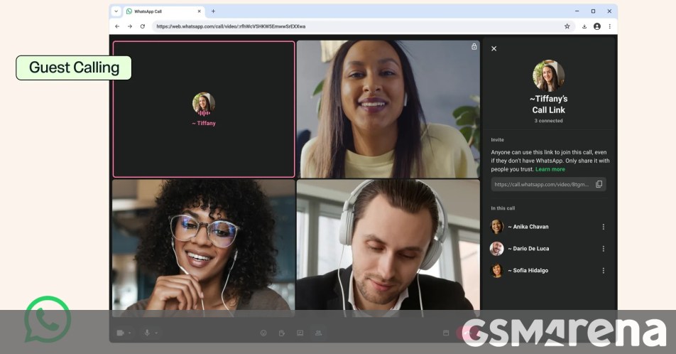Click the '~Tiffany's Call Link' heading
Image resolution: width=676 pixels, height=354 pixels.
coord(548,104)
